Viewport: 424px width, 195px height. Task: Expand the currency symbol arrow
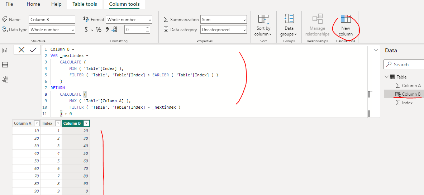[92, 30]
